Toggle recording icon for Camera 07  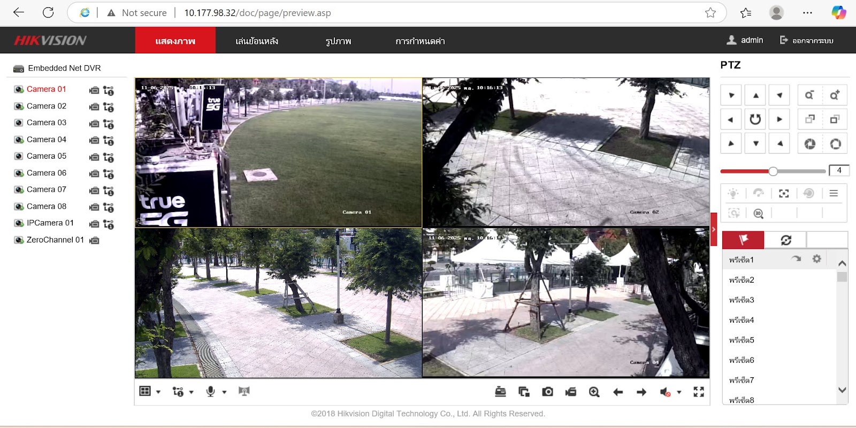[x=94, y=190]
